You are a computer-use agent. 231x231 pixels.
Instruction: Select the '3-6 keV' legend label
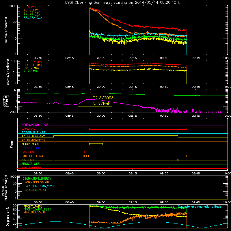point(30,7)
